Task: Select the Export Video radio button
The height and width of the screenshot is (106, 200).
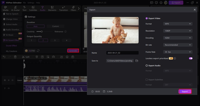Action: pyautogui.click(x=146, y=18)
